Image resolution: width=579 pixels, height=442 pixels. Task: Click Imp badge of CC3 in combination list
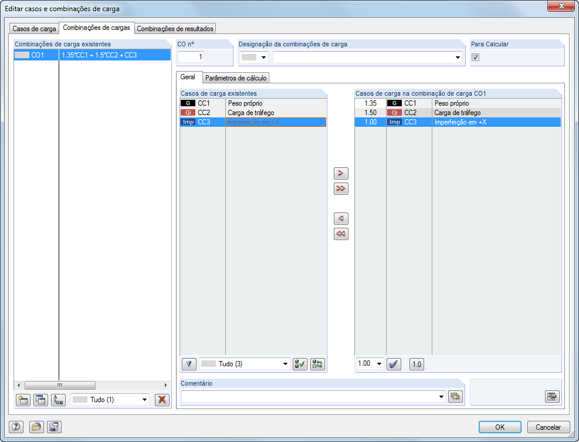pyautogui.click(x=394, y=122)
